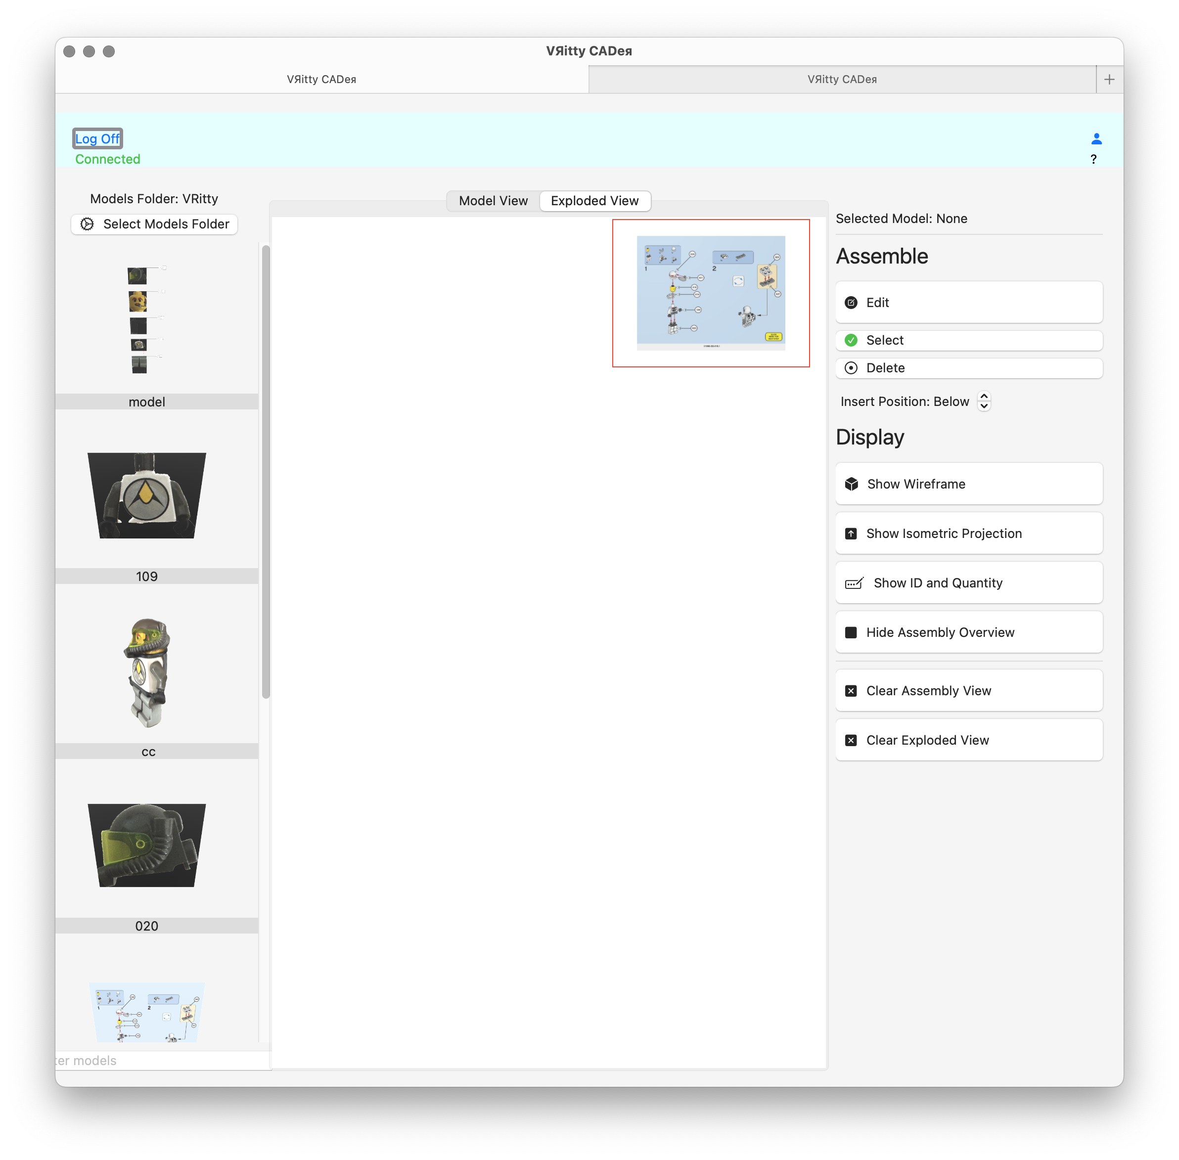Click the green Select checkmark icon

click(851, 340)
